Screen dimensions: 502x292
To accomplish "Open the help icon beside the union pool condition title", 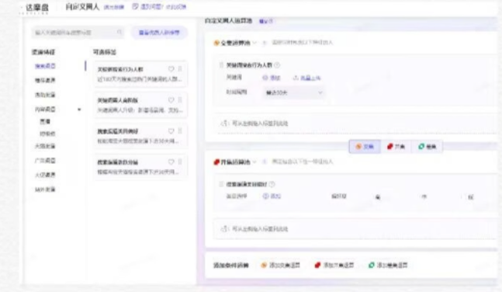I will [272, 184].
